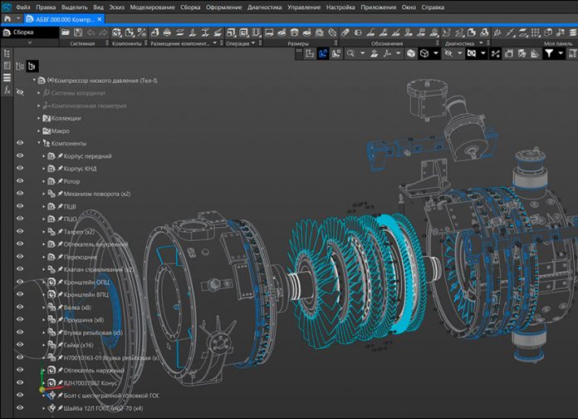Expand the Макро tree node

pos(39,131)
